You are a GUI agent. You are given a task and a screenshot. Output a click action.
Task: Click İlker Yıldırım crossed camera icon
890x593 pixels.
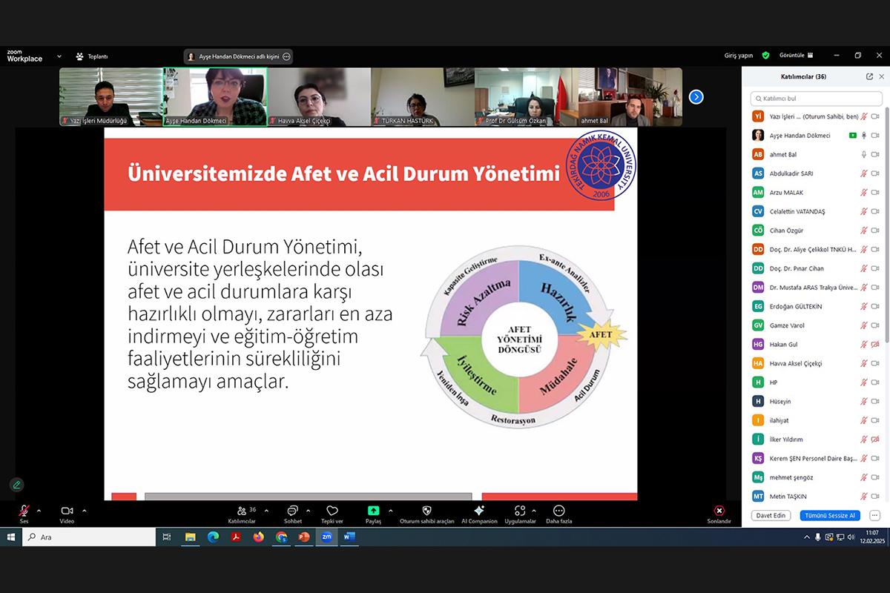click(876, 440)
